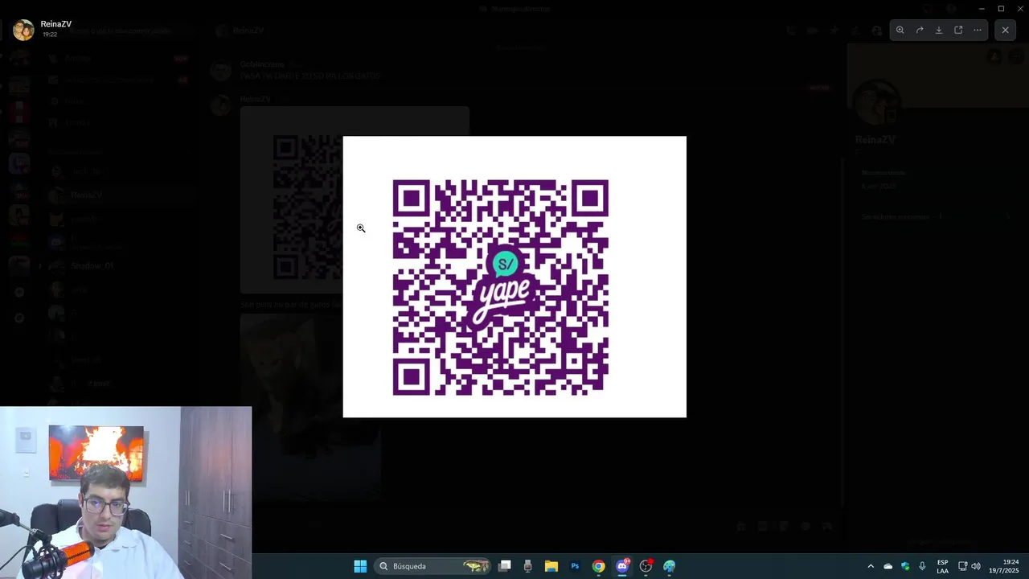Screen dimensions: 1029x579
Task: Launch Photoshop from the taskbar
Action: tap(575, 566)
